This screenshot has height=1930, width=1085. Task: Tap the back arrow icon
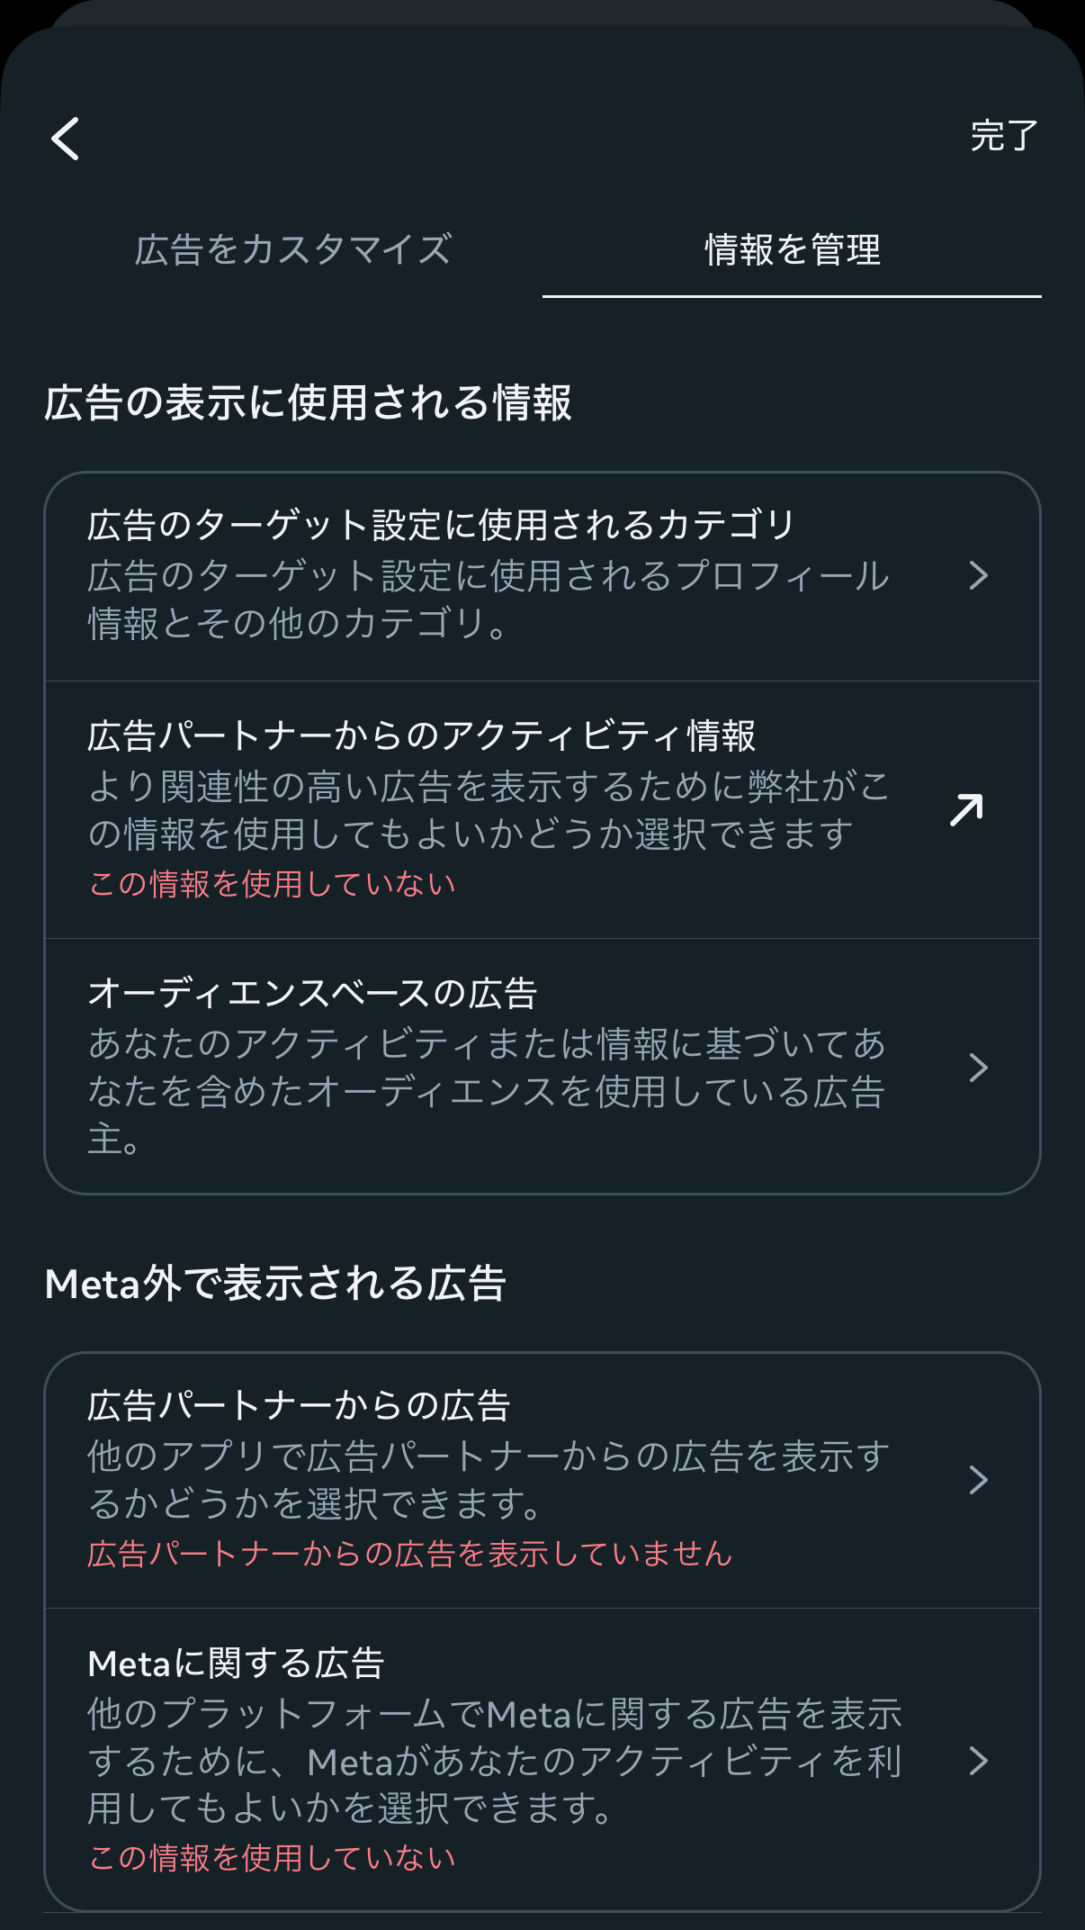66,139
